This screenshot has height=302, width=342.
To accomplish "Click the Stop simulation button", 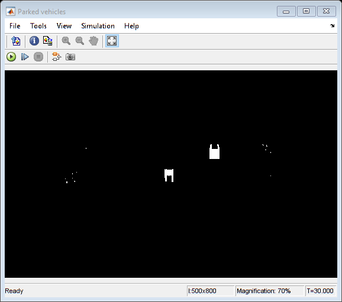I will (x=38, y=57).
